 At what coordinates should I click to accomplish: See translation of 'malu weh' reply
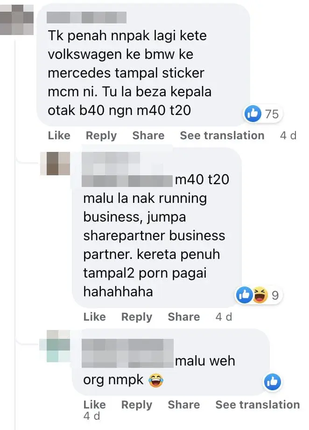258,405
